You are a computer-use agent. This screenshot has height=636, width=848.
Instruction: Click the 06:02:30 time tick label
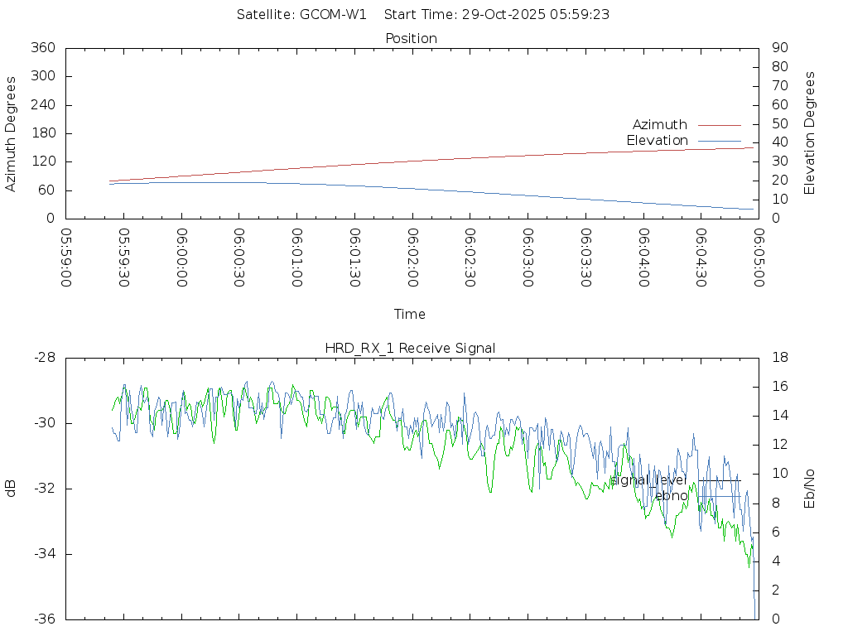click(x=470, y=257)
